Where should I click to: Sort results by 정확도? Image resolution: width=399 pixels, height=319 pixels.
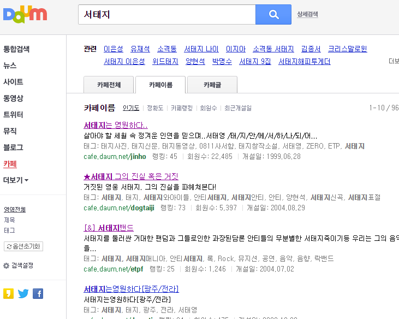coord(155,108)
